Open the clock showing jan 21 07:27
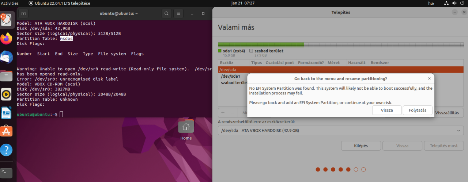Image resolution: width=468 pixels, height=182 pixels. pyautogui.click(x=243, y=3)
